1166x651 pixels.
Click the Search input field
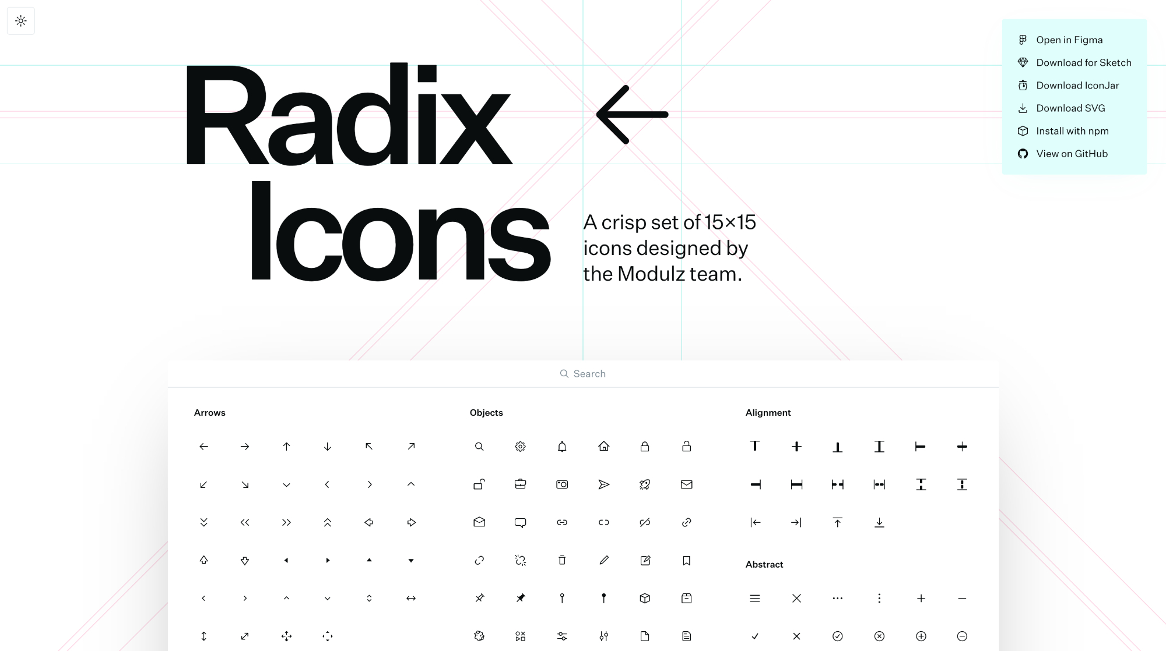pyautogui.click(x=583, y=373)
